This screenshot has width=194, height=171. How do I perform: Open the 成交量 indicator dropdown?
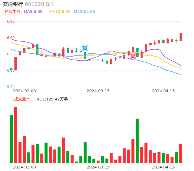(x=22, y=99)
